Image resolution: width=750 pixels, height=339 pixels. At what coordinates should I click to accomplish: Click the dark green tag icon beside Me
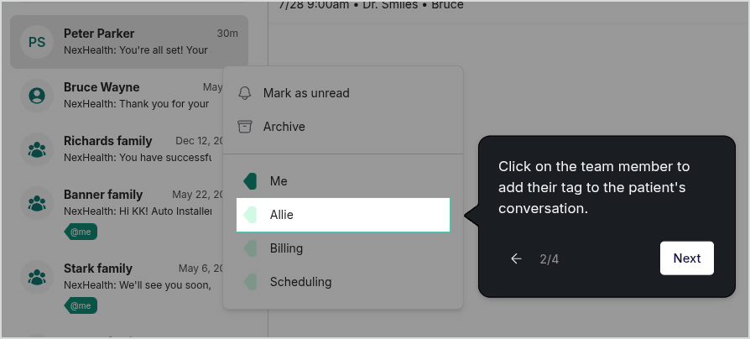(x=250, y=181)
